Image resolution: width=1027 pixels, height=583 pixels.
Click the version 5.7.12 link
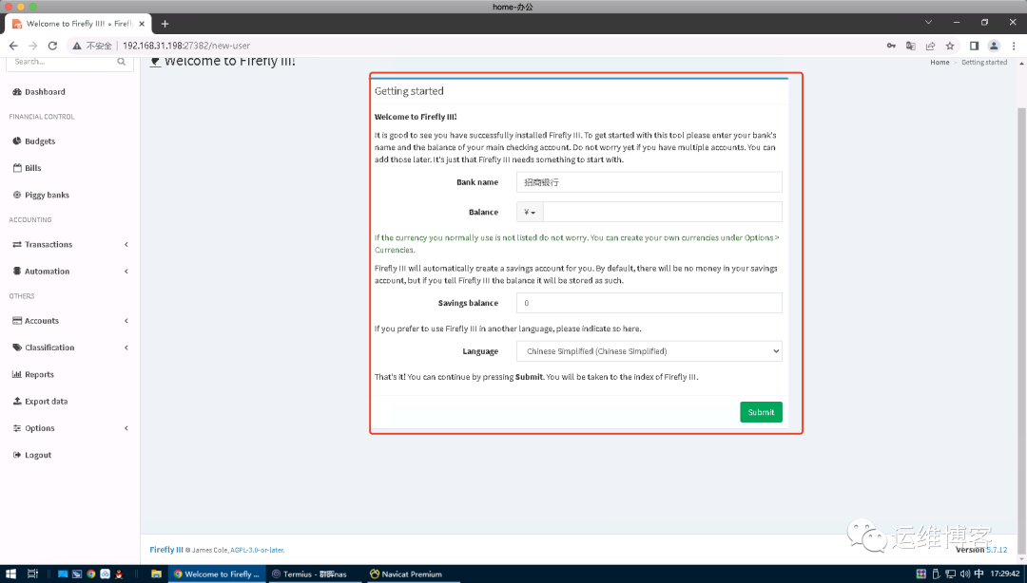(x=997, y=550)
